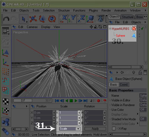Select the Texture tool checkerboard icon
Image resolution: width=149 pixels, height=137 pixels.
(6, 102)
